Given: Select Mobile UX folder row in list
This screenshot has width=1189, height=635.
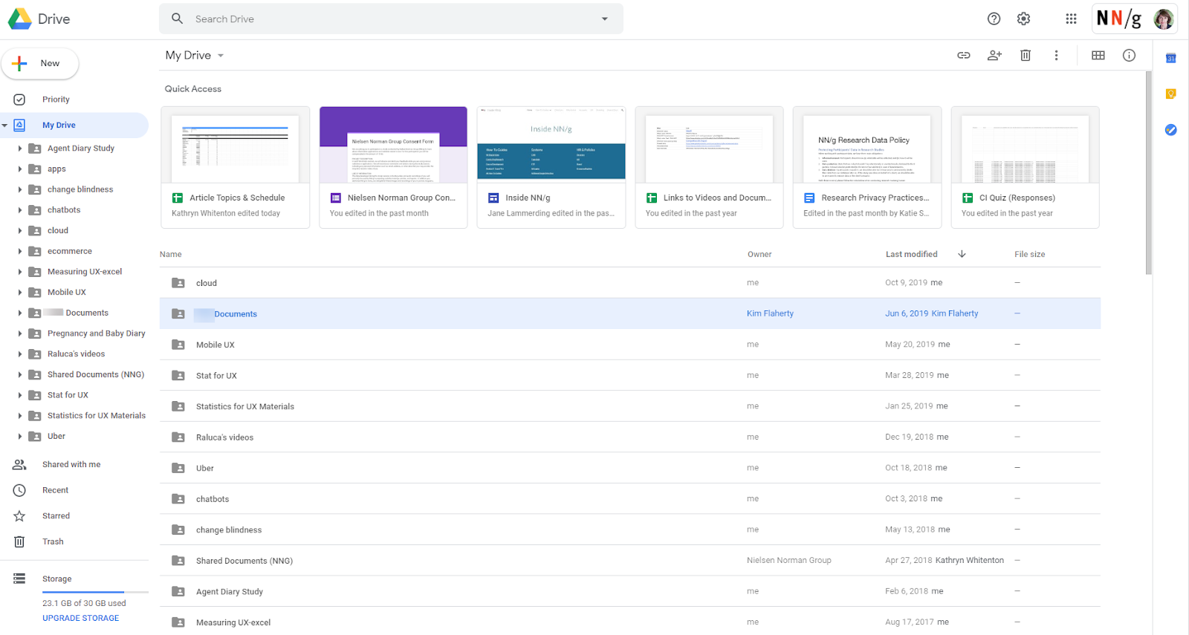Looking at the screenshot, I should [629, 345].
